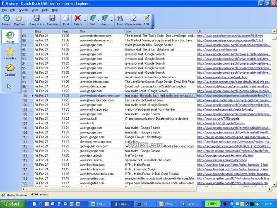Open the Search menu
This screenshot has width=277, height=208.
coord(23,10)
